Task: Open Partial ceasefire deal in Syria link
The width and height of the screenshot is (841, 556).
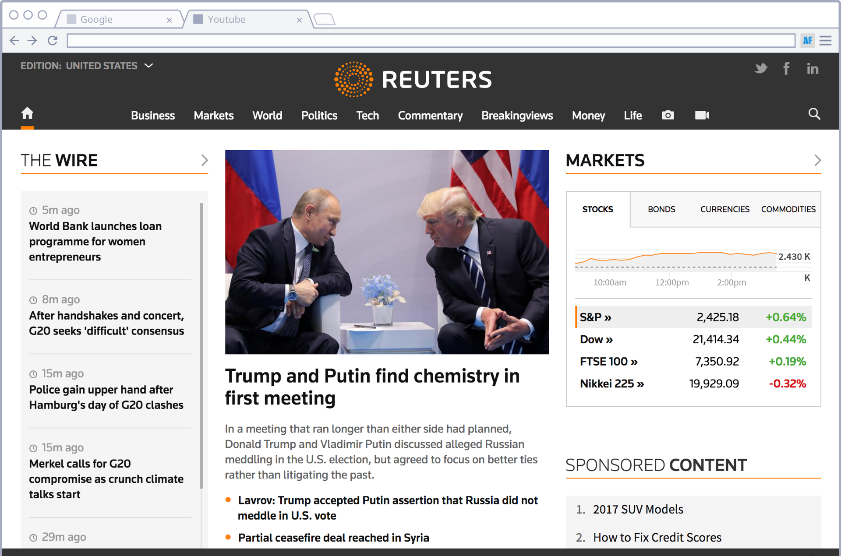Action: point(333,538)
